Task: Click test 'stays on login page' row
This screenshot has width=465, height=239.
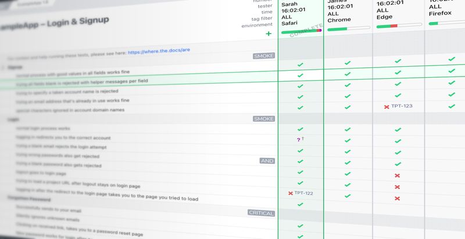Action: [x=78, y=183]
